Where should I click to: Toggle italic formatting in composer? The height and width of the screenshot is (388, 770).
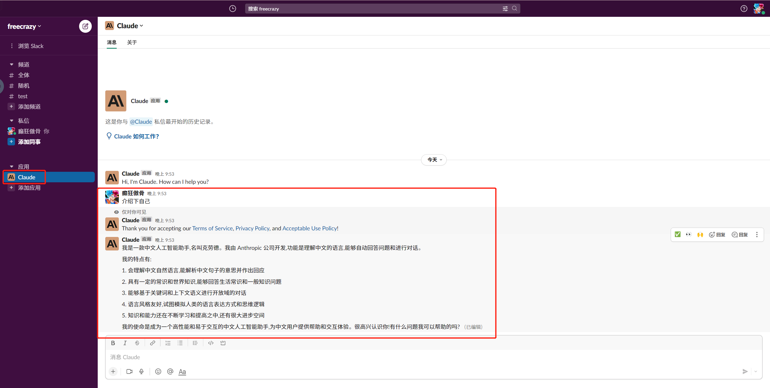tap(125, 343)
